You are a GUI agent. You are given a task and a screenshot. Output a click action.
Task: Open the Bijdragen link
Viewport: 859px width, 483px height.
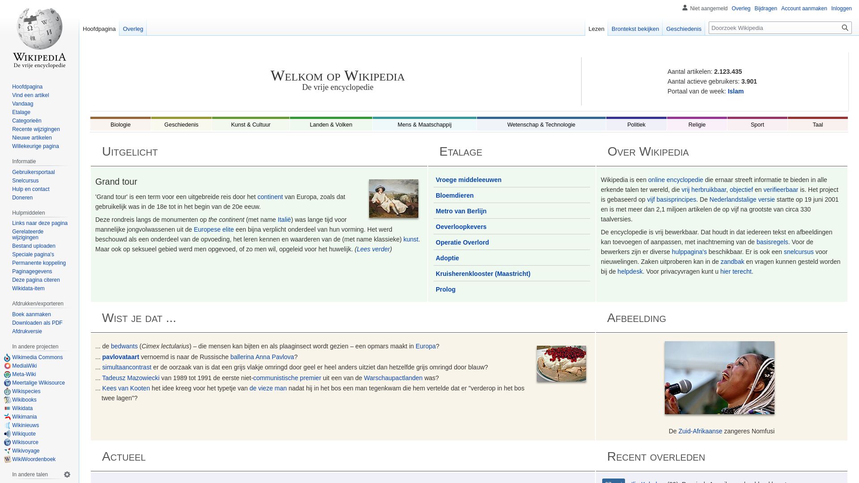coord(765,8)
